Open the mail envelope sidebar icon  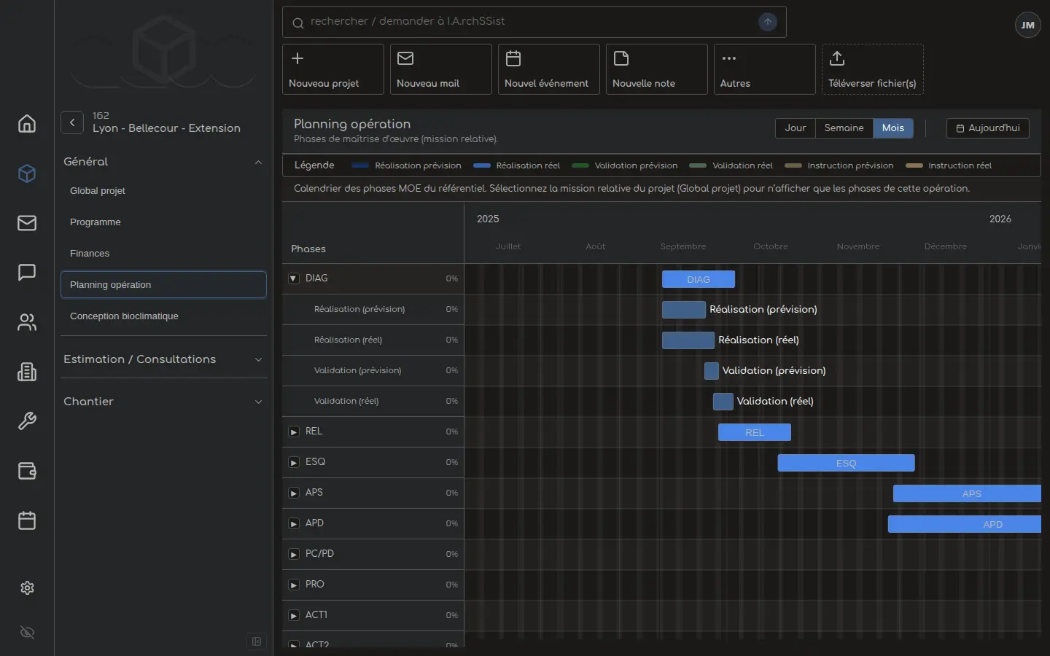(27, 223)
